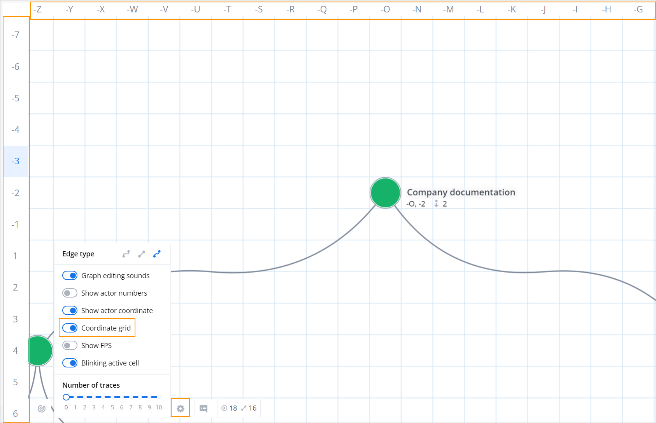The width and height of the screenshot is (656, 423).
Task: Select row header -5
Action: pyautogui.click(x=16, y=98)
